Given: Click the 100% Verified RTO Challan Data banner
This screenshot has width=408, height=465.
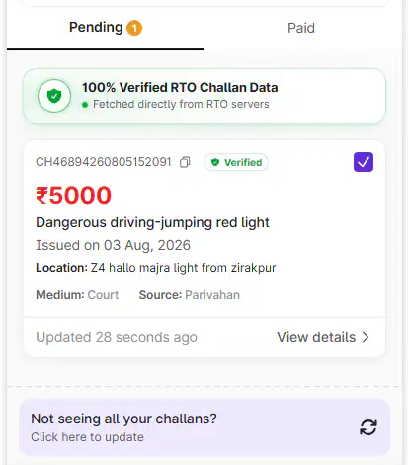Looking at the screenshot, I should (x=204, y=96).
